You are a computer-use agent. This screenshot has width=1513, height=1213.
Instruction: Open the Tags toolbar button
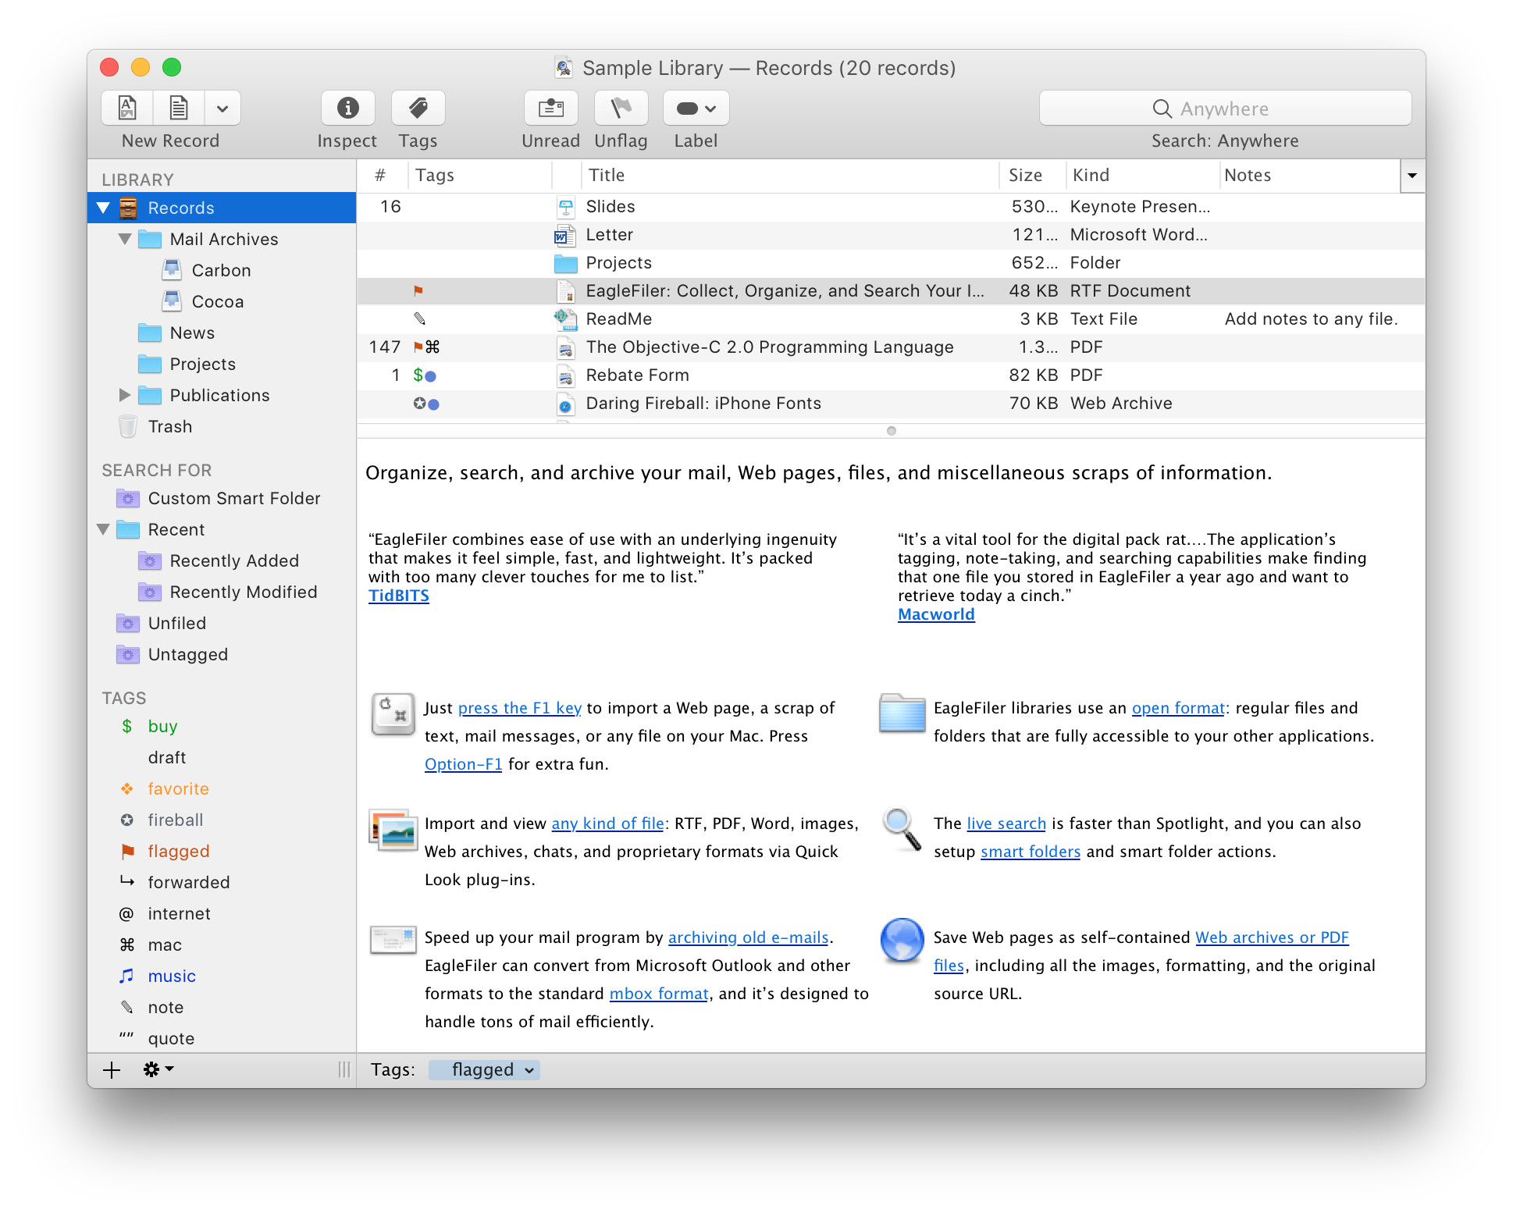(x=418, y=108)
